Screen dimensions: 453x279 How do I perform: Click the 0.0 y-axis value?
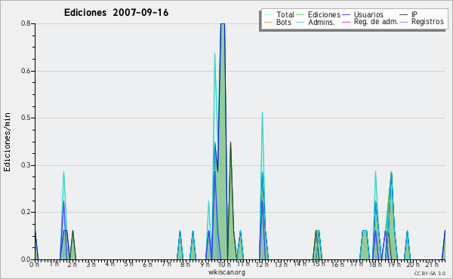(26, 259)
